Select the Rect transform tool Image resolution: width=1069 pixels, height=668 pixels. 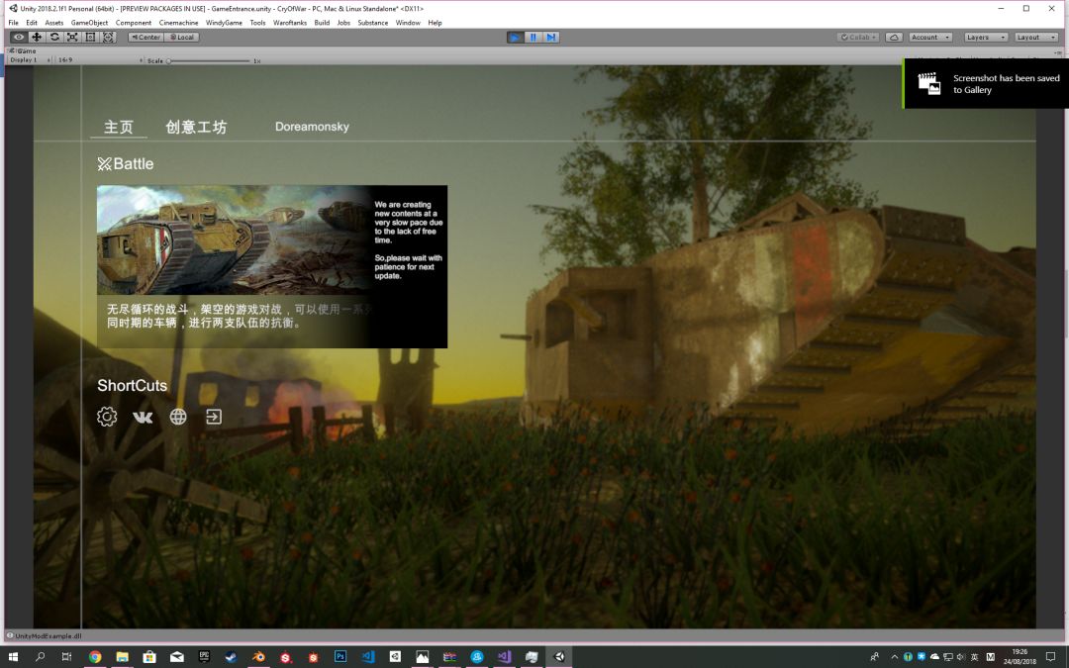[90, 38]
